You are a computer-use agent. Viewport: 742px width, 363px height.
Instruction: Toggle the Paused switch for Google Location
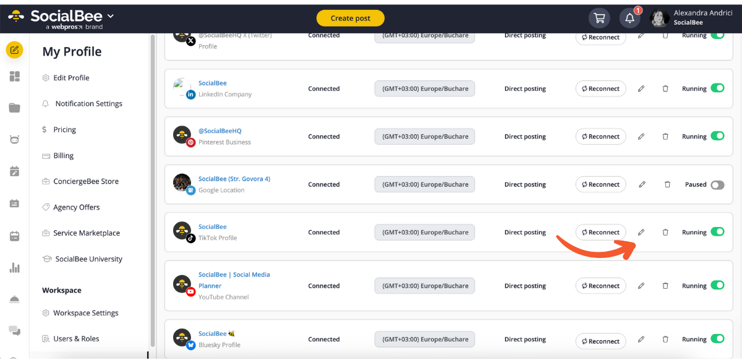(x=717, y=184)
